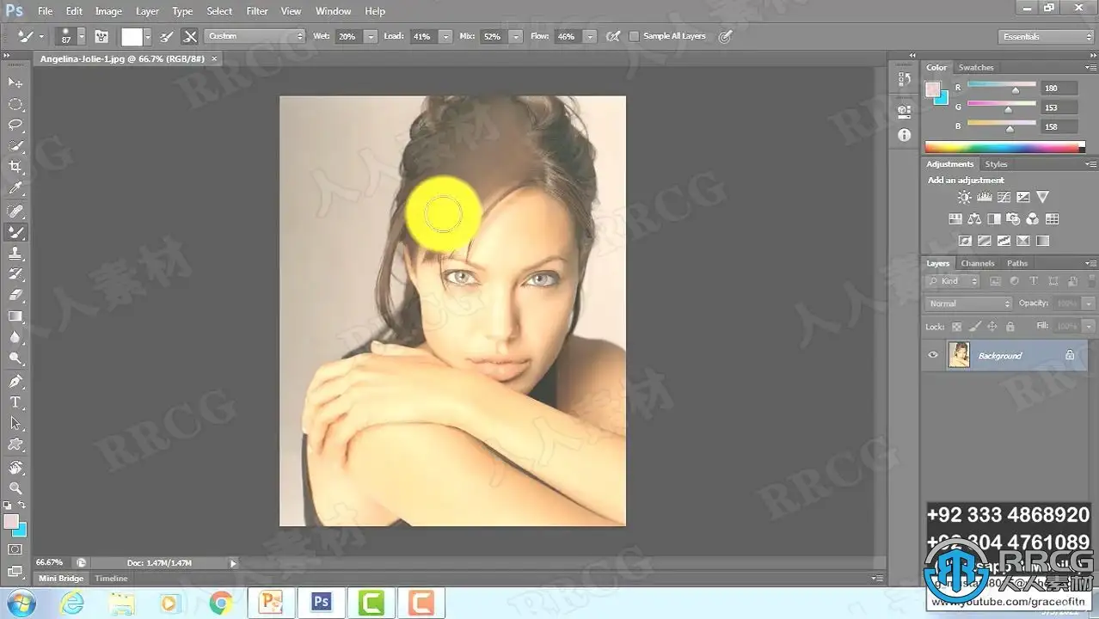Toggle Lock all in Layers panel
1099x619 pixels.
(x=1010, y=327)
